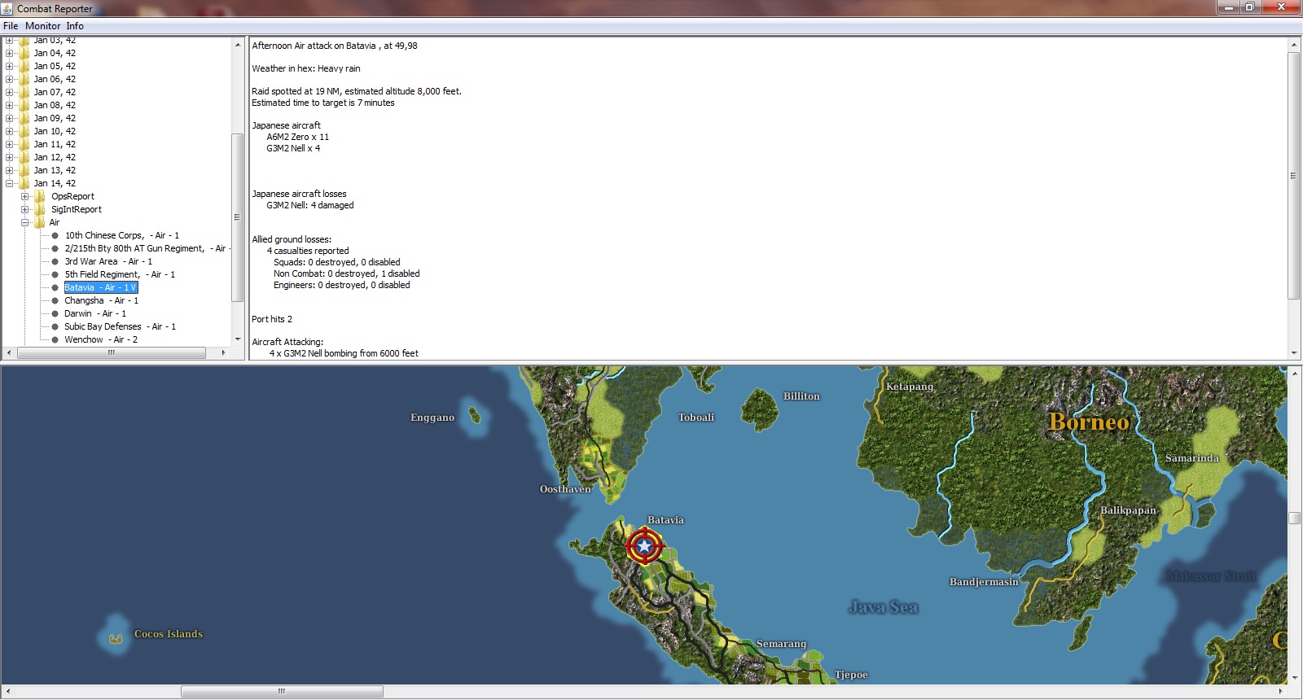Viewport: 1303px width, 700px height.
Task: Click the tree panel scroll-right arrow
Action: coord(224,352)
